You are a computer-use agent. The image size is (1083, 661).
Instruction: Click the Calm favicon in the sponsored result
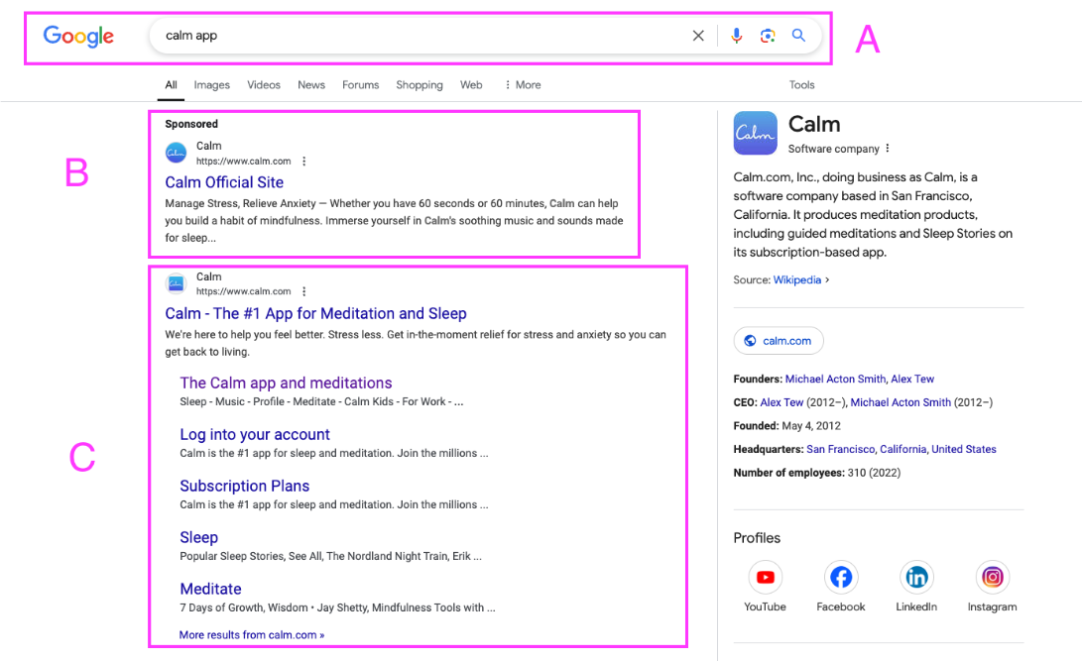pyautogui.click(x=177, y=153)
